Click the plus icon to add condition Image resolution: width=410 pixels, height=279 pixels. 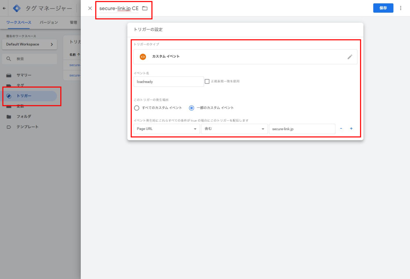point(351,129)
